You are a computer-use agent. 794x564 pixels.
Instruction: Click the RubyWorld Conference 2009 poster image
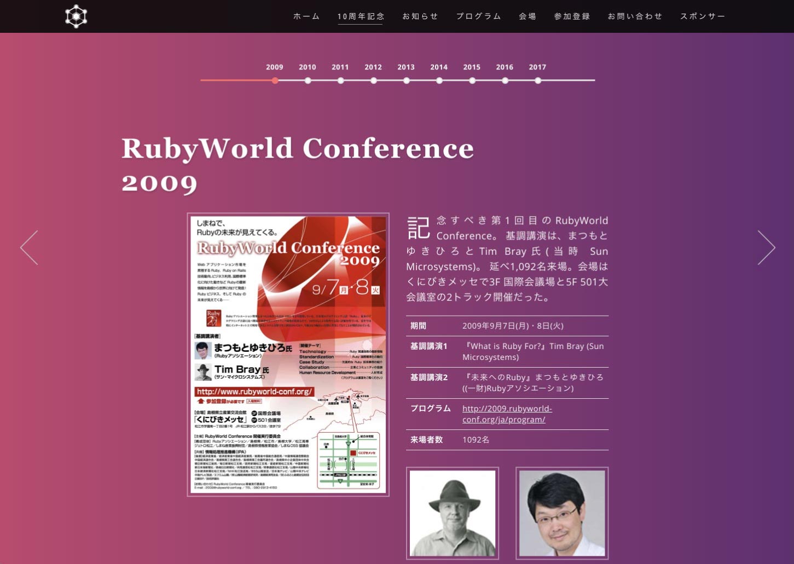click(288, 354)
